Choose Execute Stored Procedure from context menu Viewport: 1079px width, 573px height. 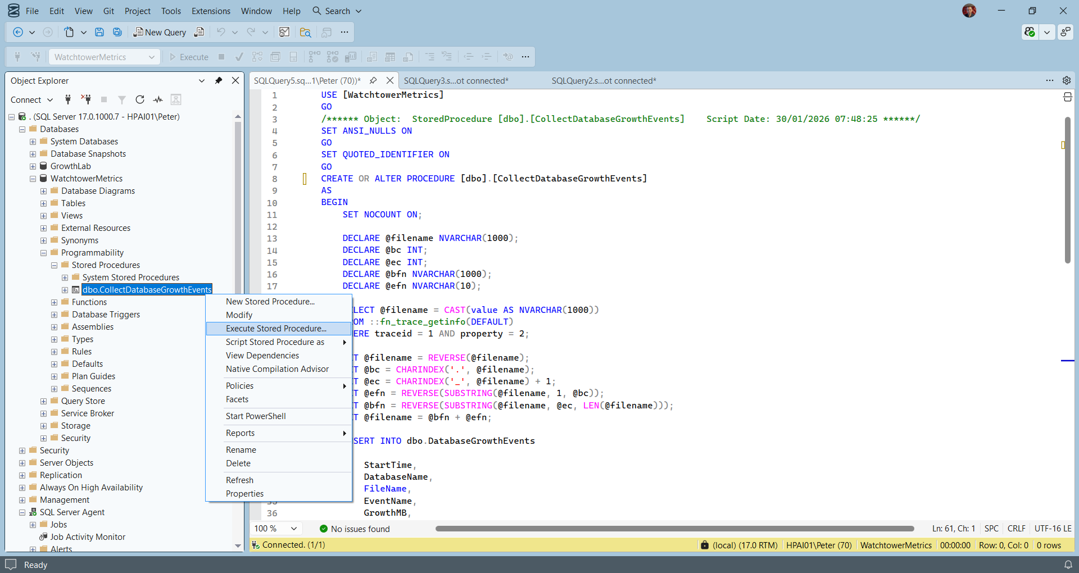click(x=276, y=329)
